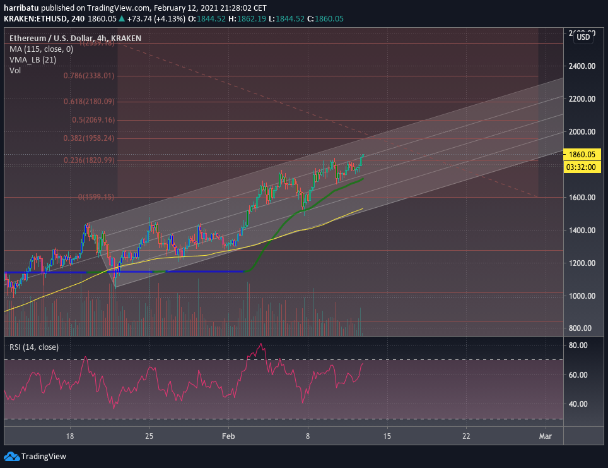Click the date label 8 on time axis

308,436
